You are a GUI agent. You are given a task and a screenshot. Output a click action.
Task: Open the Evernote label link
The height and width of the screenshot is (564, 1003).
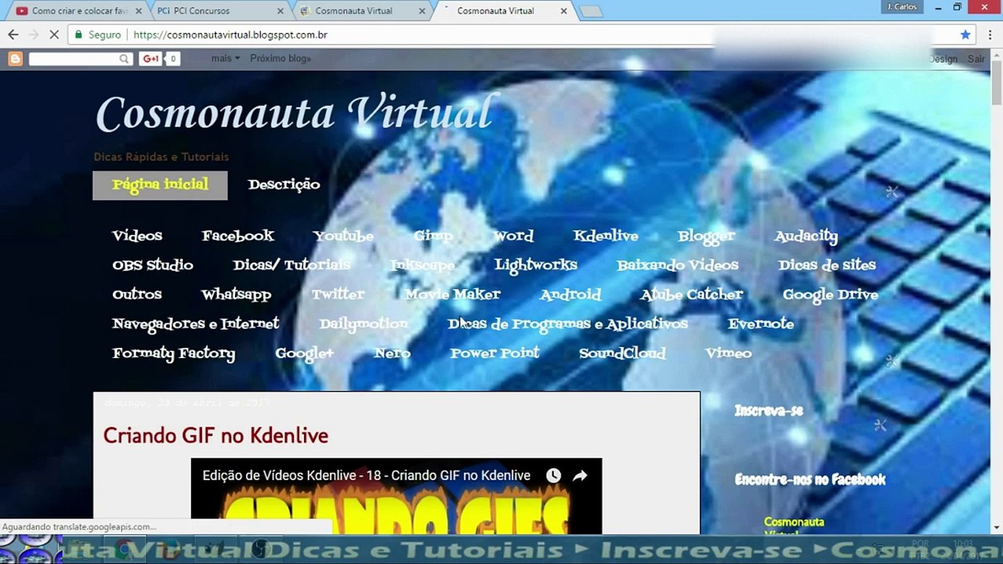click(761, 324)
